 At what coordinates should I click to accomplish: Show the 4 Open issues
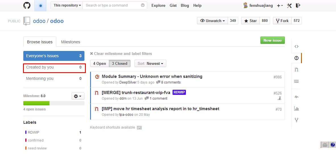(x=100, y=63)
